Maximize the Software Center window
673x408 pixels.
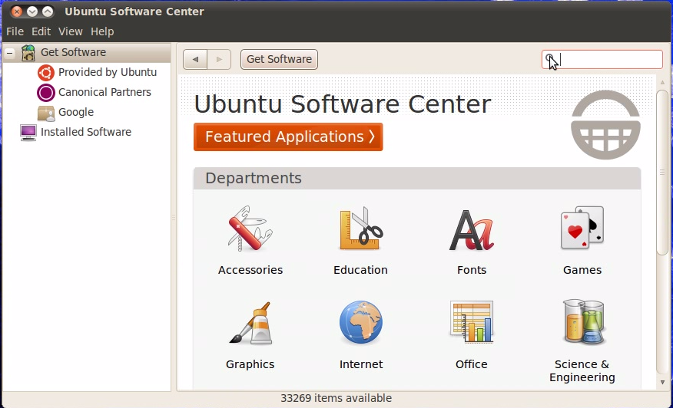click(x=48, y=12)
